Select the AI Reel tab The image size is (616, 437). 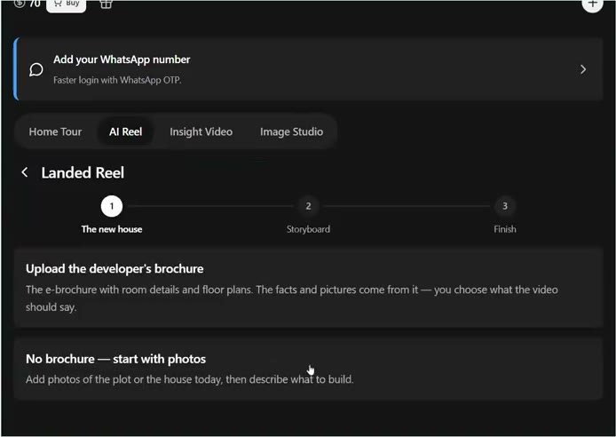point(126,131)
